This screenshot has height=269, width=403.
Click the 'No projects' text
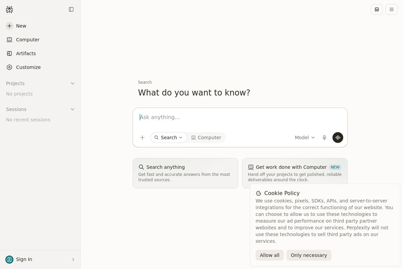click(19, 94)
